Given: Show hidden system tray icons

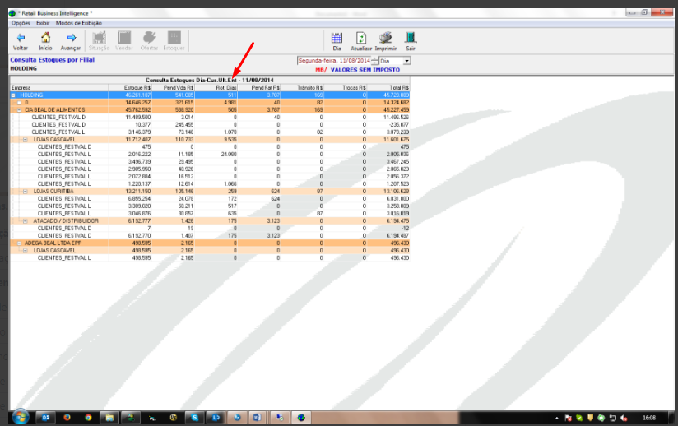Looking at the screenshot, I should click(x=556, y=418).
